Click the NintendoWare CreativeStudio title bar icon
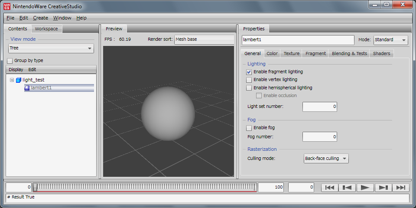 (7, 6)
